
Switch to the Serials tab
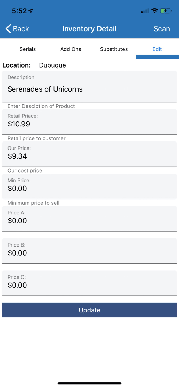click(28, 49)
